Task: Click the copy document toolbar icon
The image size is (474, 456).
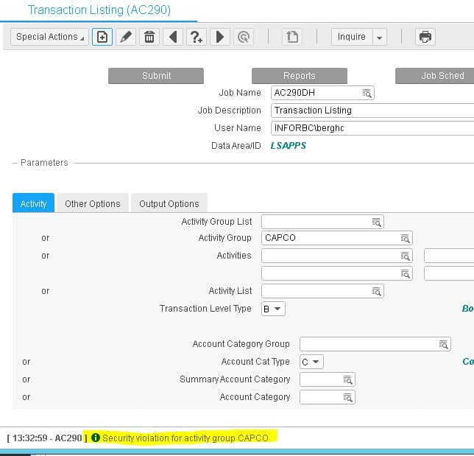Action: 291,37
